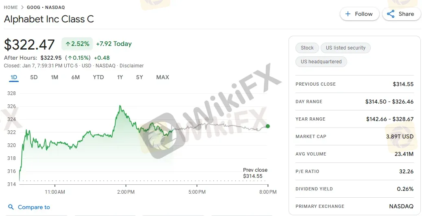Screen dimensions: 422x216
Task: Click the Follow button
Action: click(x=359, y=14)
